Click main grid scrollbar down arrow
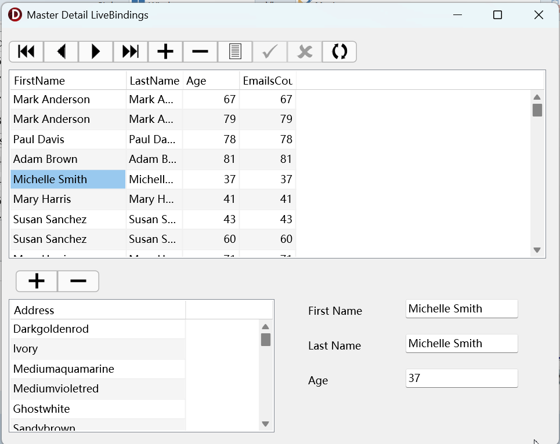Image resolution: width=560 pixels, height=444 pixels. (537, 250)
